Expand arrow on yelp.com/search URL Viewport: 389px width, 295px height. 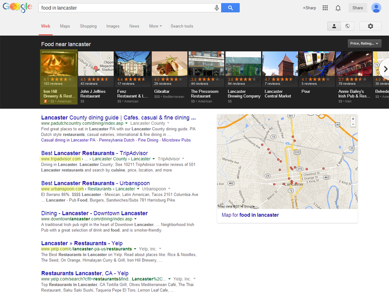click(x=169, y=279)
